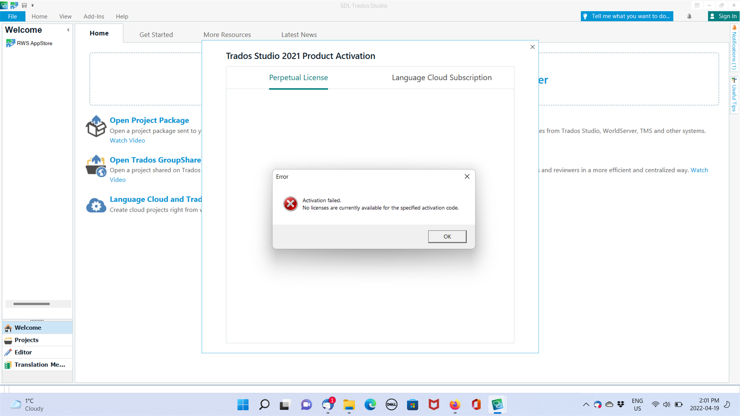
Task: Open Teams Chat taskbar icon
Action: [x=306, y=405]
